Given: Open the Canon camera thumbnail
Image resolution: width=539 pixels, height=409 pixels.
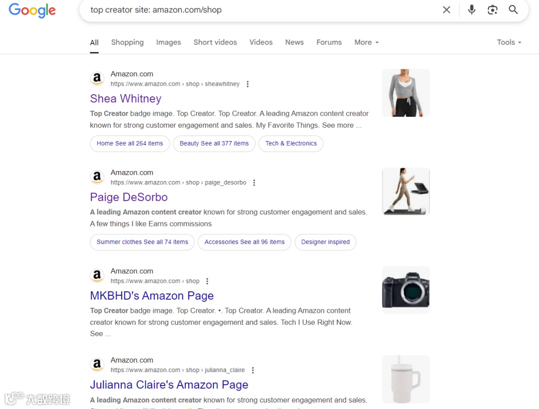Looking at the screenshot, I should click(x=406, y=290).
